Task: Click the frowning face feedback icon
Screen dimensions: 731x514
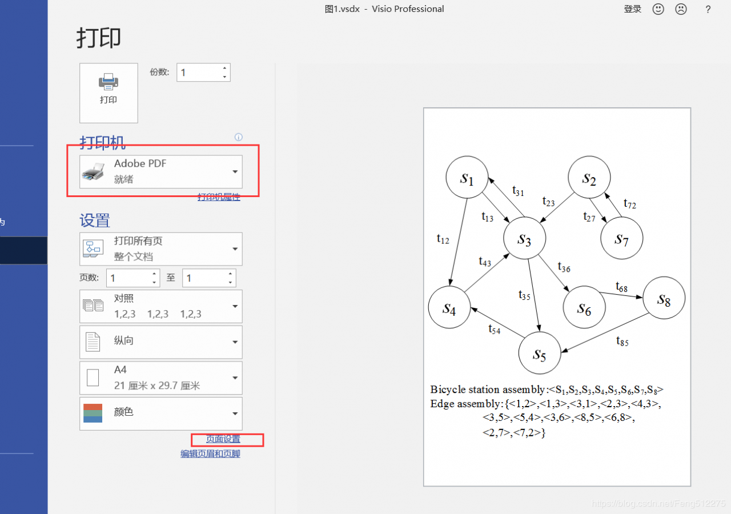Action: (681, 9)
